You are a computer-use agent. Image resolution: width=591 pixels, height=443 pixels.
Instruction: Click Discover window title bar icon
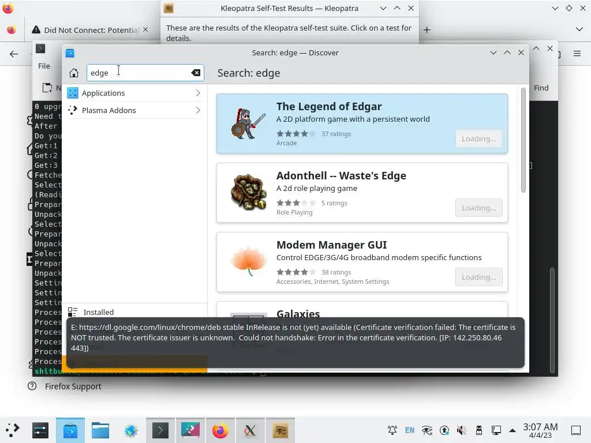70,53
